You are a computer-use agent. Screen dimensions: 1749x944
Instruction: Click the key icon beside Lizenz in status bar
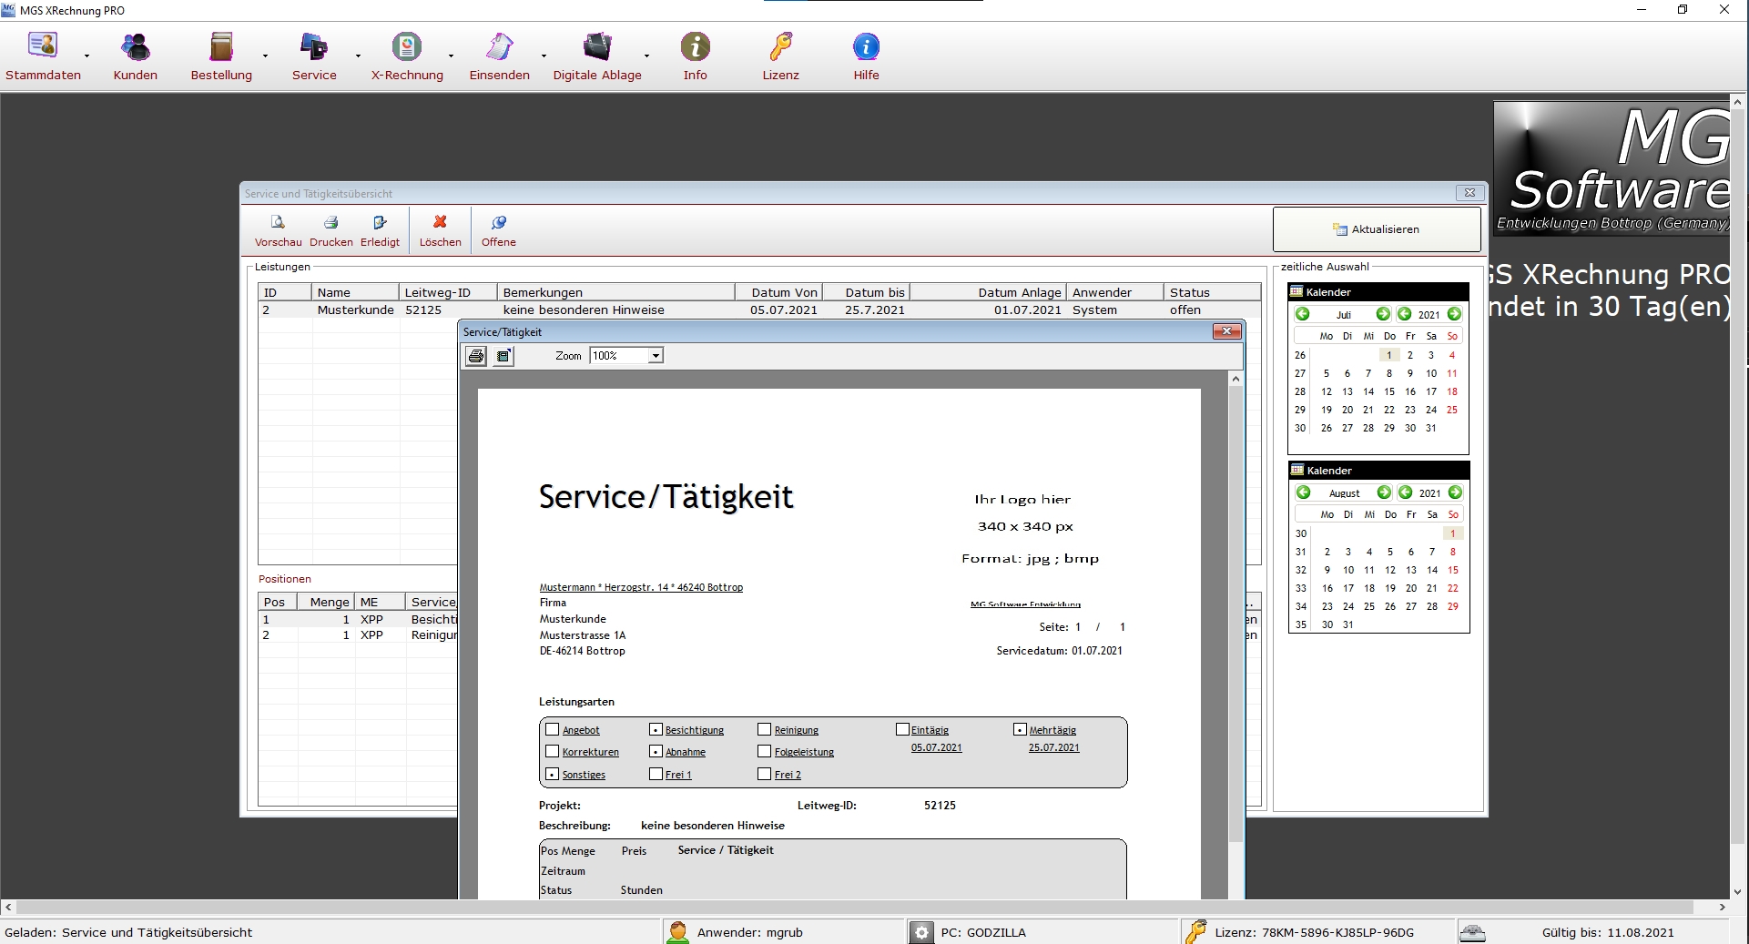(x=1195, y=932)
